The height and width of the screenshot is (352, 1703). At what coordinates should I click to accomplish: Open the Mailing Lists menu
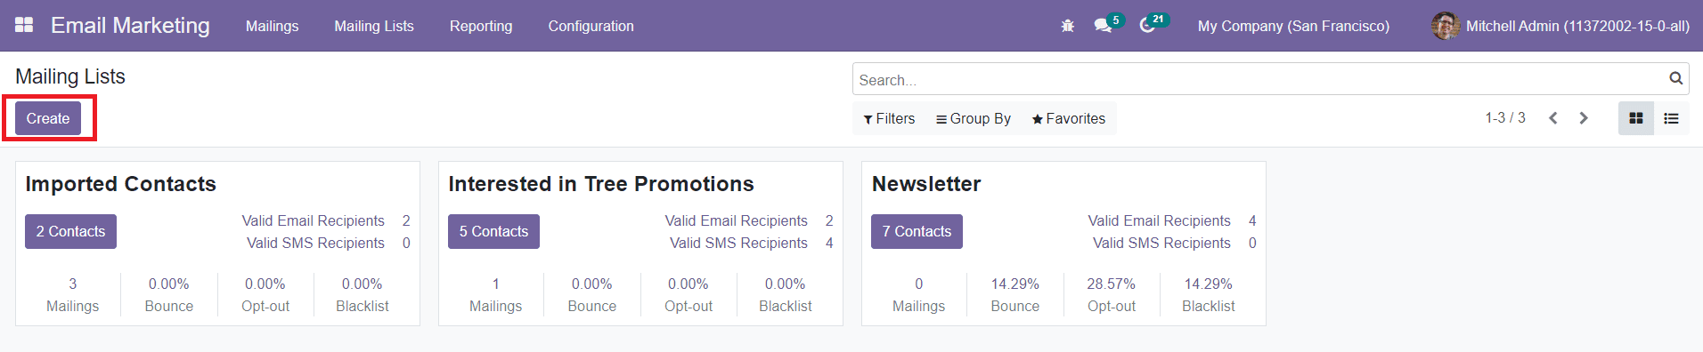coord(374,26)
